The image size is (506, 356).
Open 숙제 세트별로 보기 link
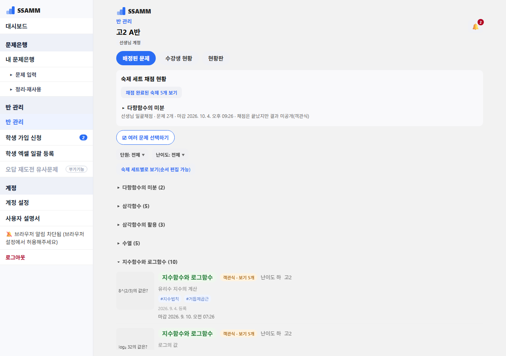click(x=156, y=169)
